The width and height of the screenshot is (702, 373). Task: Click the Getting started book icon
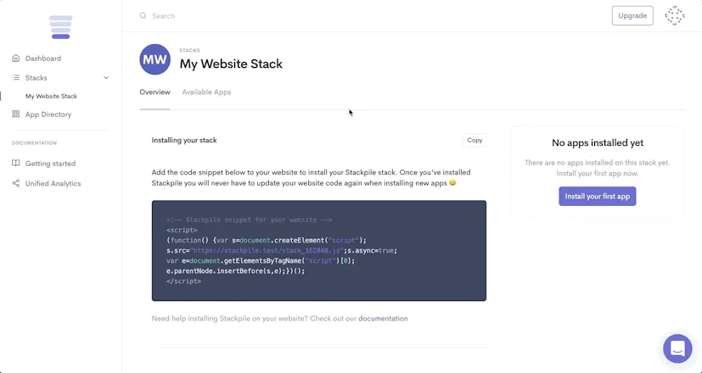point(15,164)
